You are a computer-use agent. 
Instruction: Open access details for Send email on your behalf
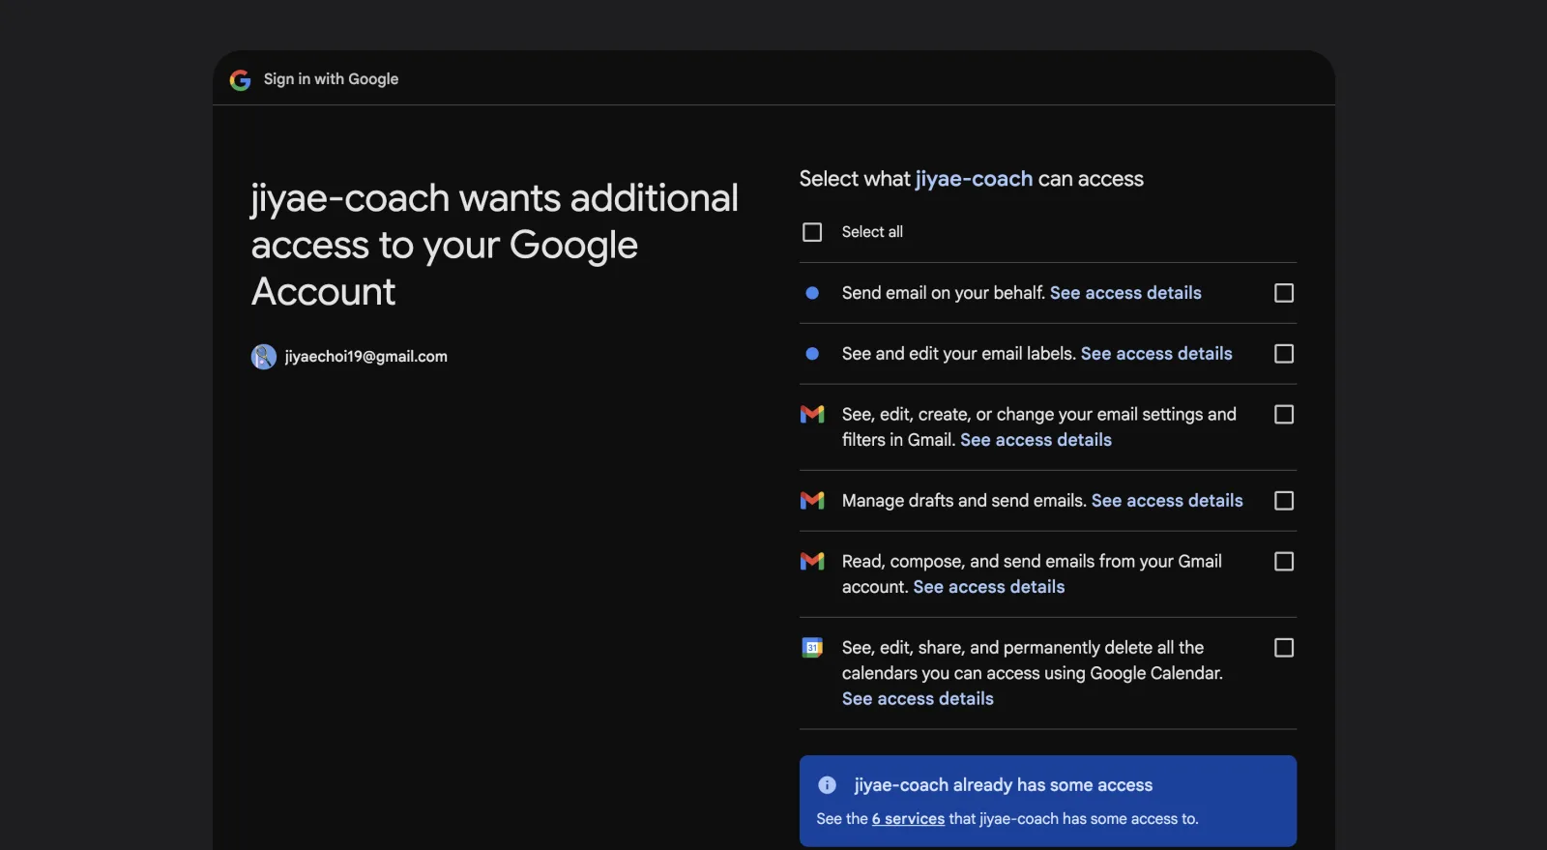click(x=1125, y=293)
